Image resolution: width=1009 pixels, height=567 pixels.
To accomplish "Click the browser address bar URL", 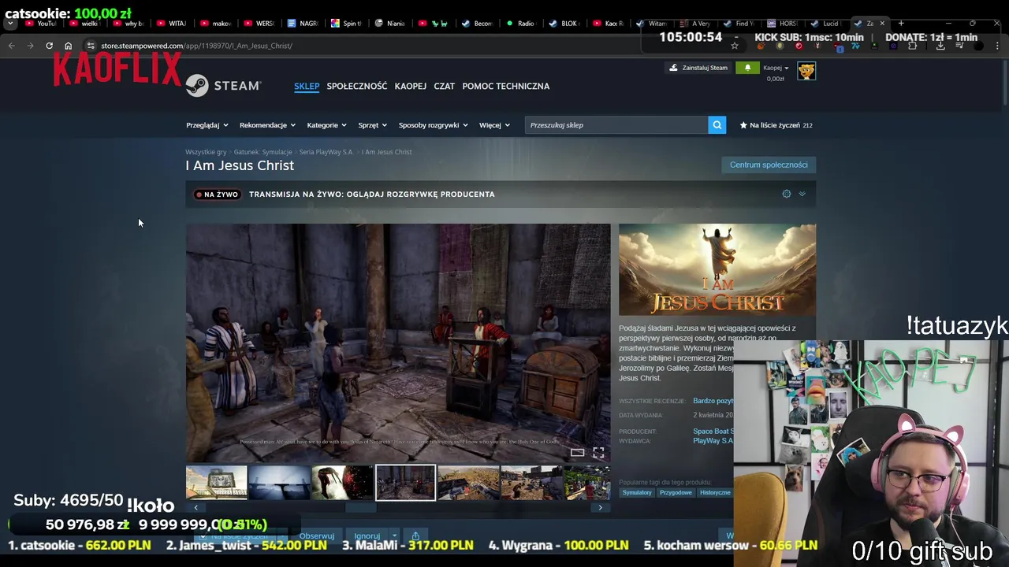I will tap(196, 46).
